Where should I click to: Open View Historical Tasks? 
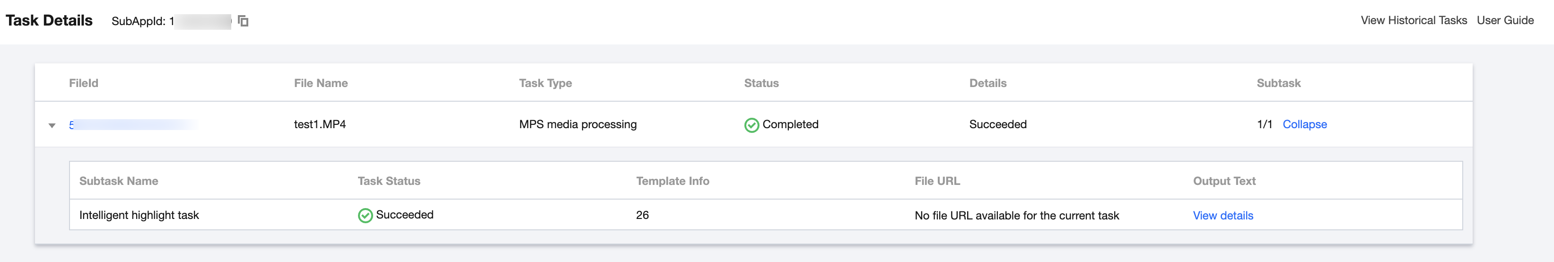click(1414, 20)
